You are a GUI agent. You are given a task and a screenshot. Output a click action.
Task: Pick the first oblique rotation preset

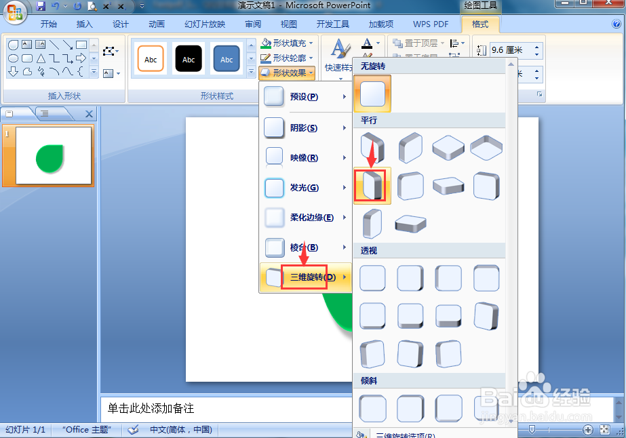click(372, 408)
